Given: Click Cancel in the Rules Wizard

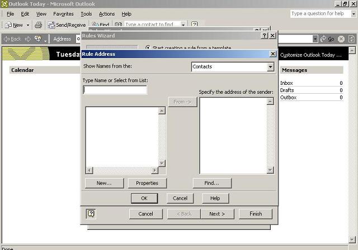Looking at the screenshot, I should tap(145, 214).
